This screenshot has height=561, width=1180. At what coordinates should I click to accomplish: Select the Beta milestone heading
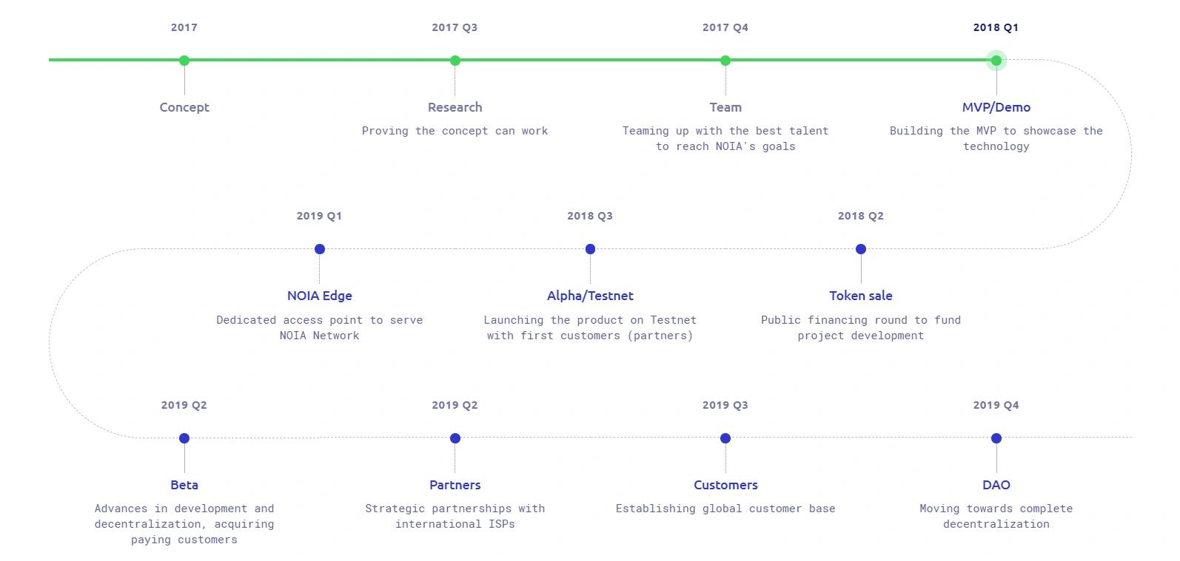tap(184, 485)
